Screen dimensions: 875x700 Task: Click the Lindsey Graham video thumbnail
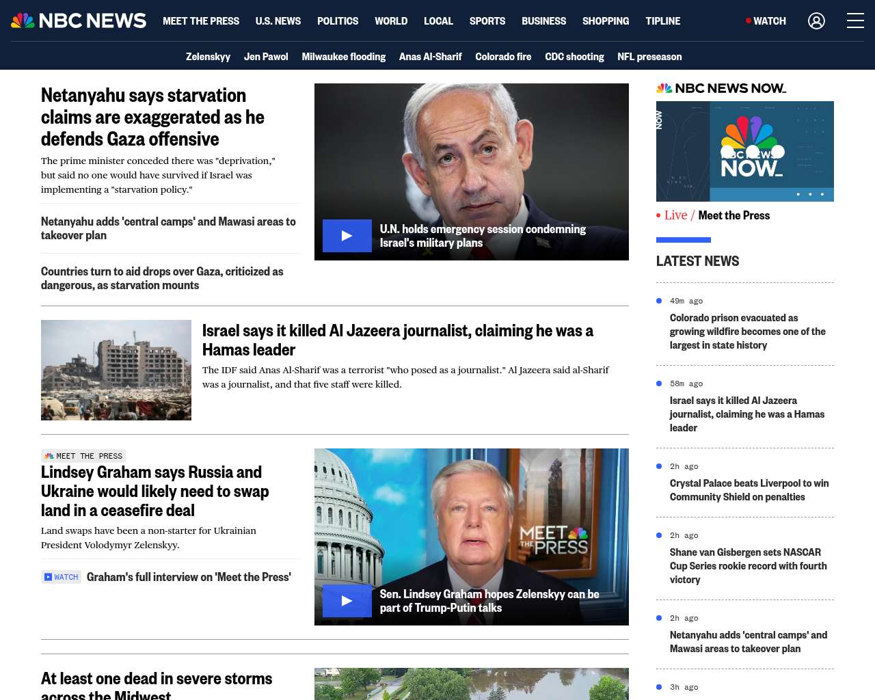pyautogui.click(x=472, y=537)
